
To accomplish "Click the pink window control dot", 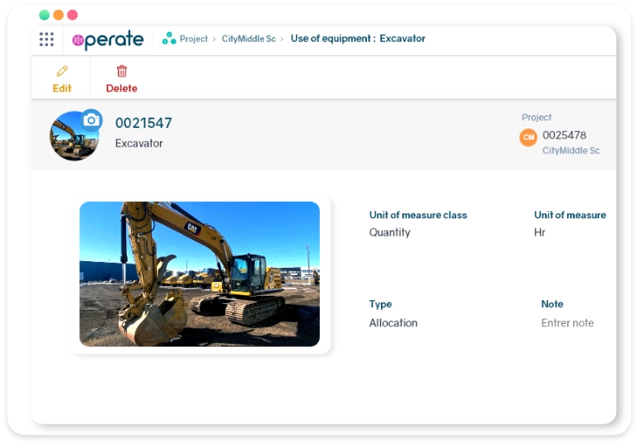I will point(73,15).
